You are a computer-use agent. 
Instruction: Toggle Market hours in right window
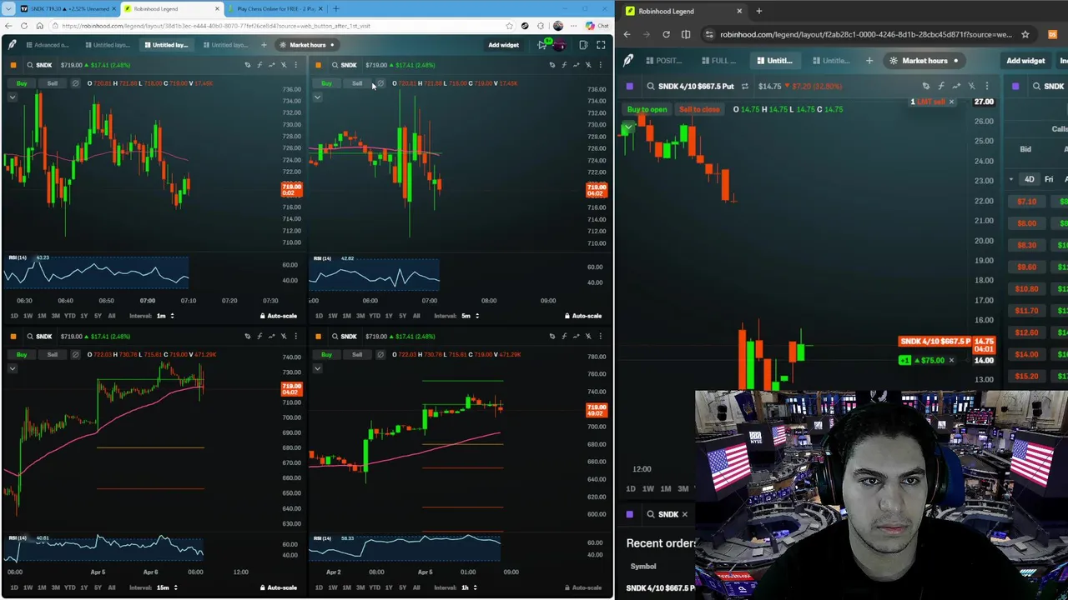pyautogui.click(x=924, y=60)
